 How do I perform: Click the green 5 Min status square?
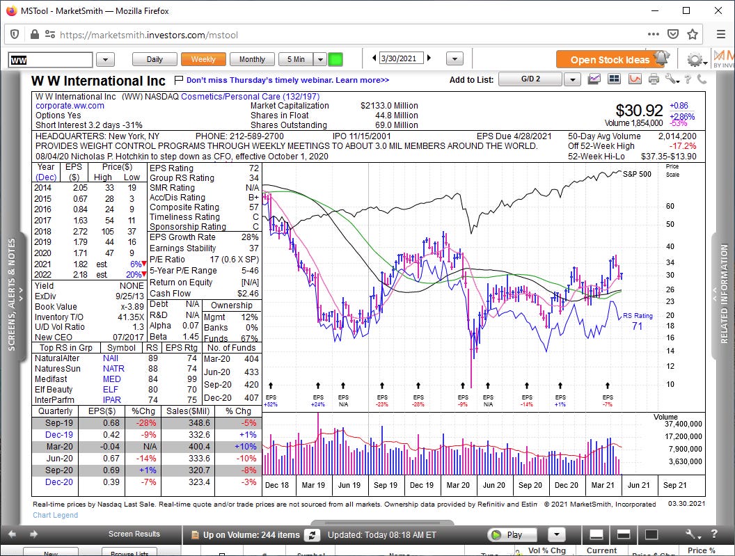pyautogui.click(x=335, y=59)
